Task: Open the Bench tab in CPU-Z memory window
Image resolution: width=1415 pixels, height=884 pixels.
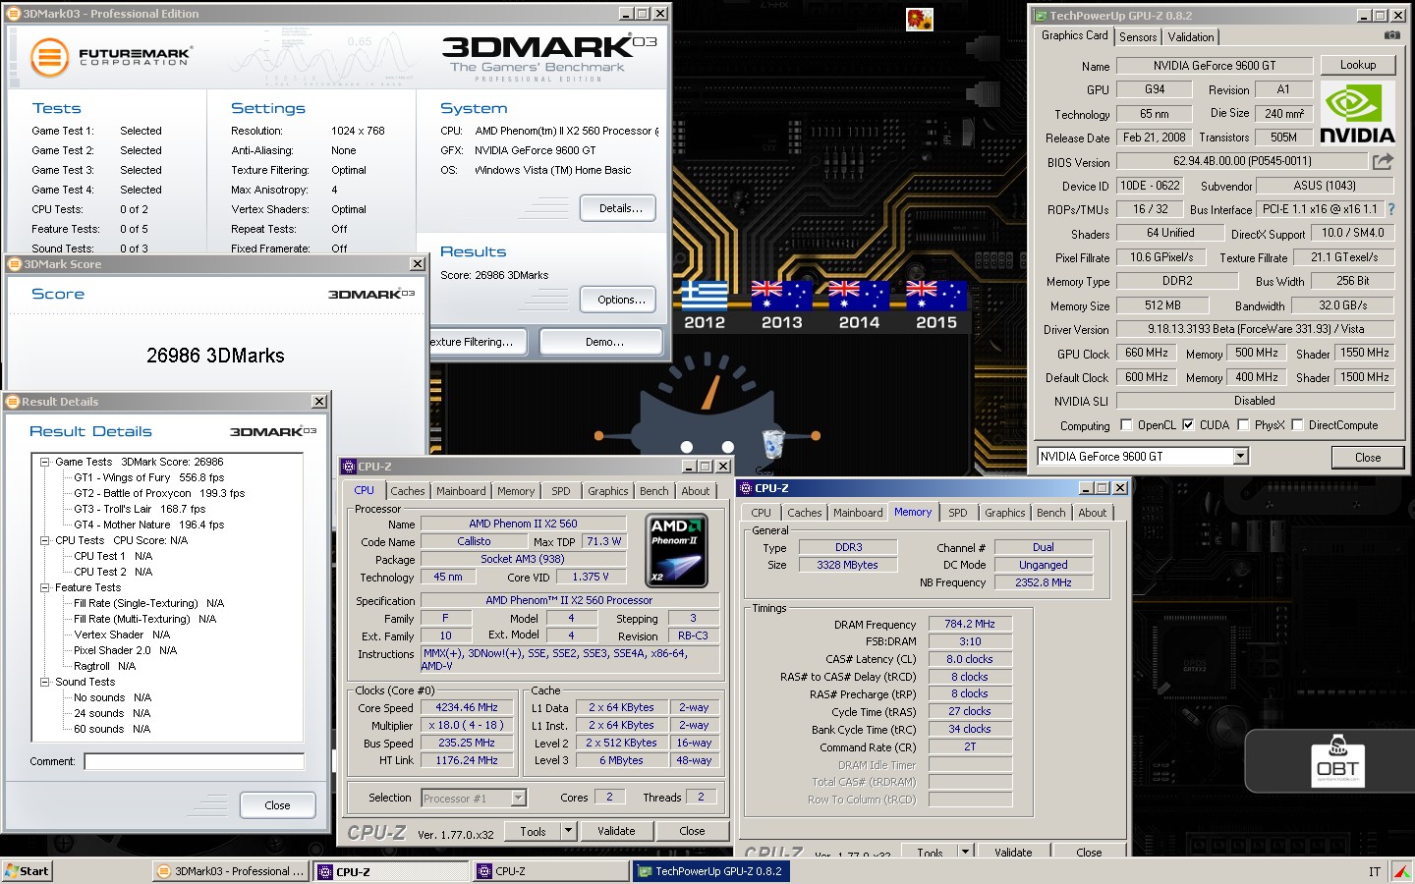Action: [x=1050, y=513]
